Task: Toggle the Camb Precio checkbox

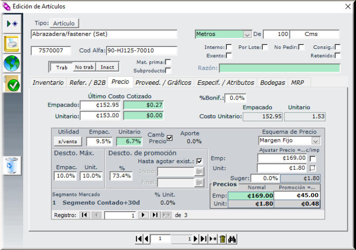Action: 170,138
